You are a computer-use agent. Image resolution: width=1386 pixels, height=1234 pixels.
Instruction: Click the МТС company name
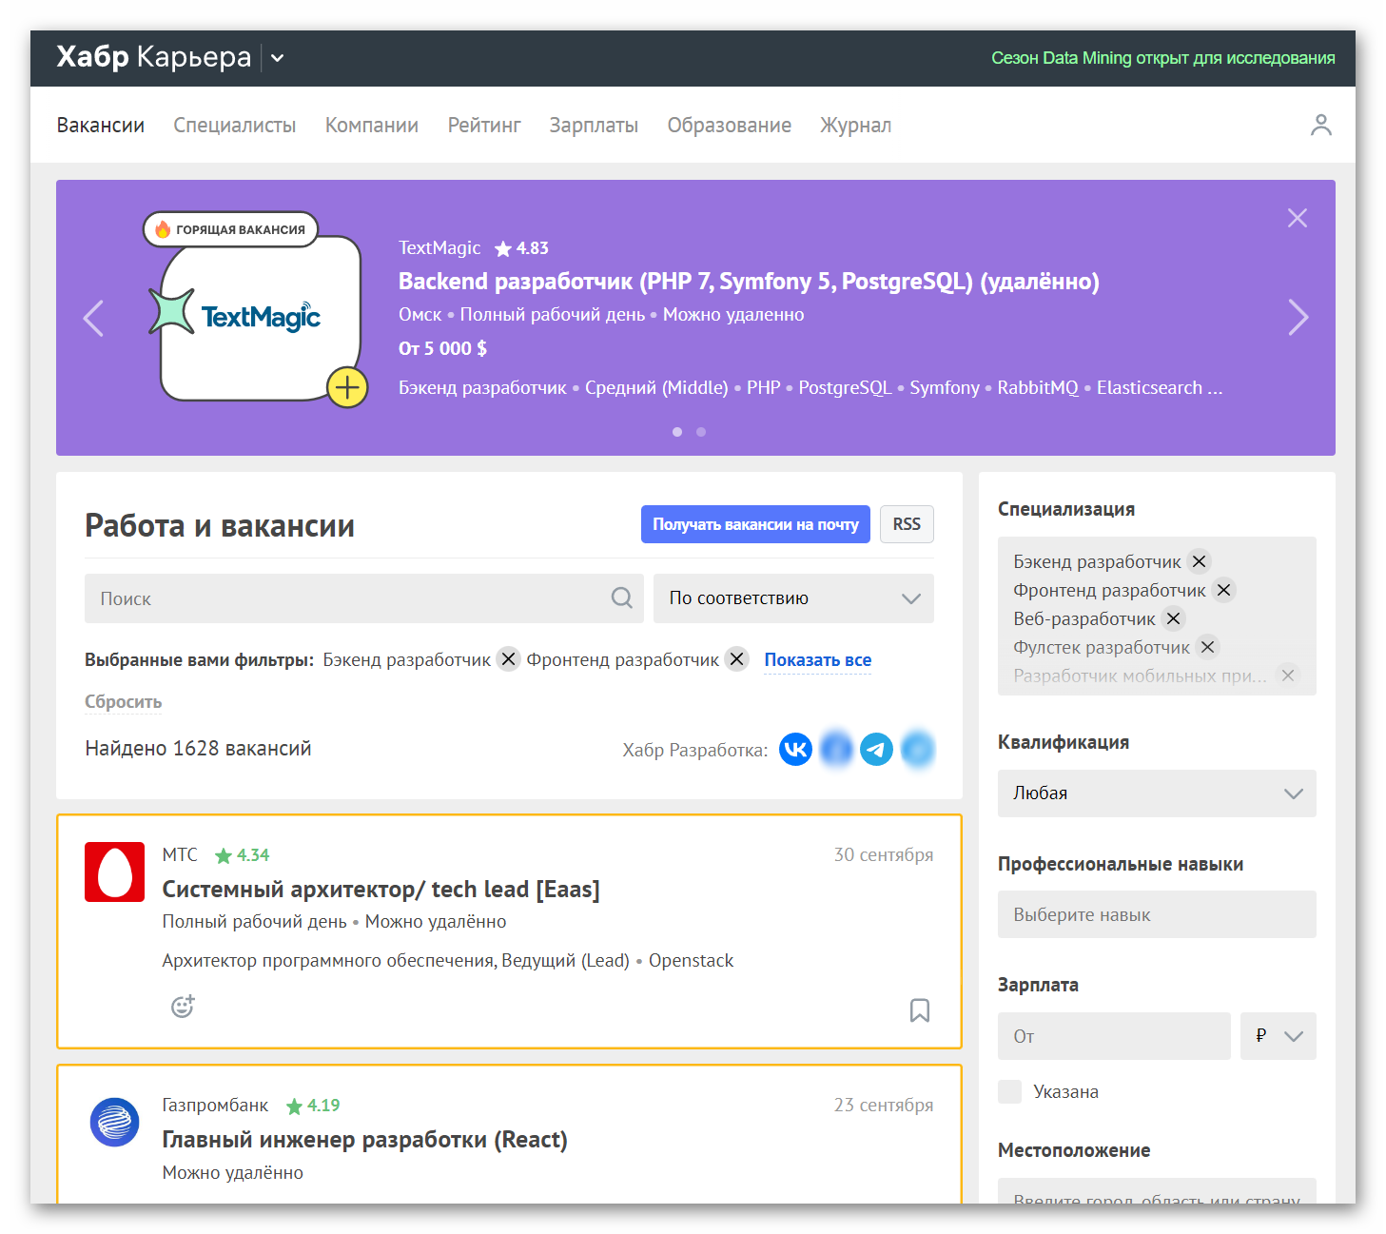point(180,854)
